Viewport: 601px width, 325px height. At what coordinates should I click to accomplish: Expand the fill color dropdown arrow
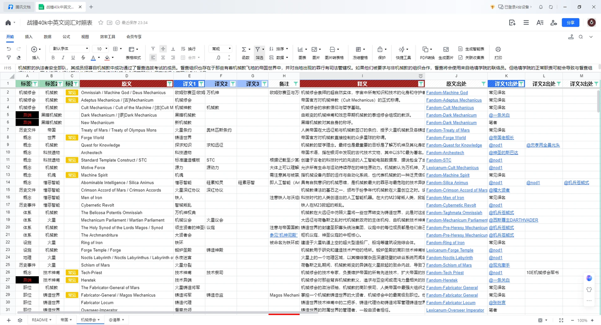point(113,58)
